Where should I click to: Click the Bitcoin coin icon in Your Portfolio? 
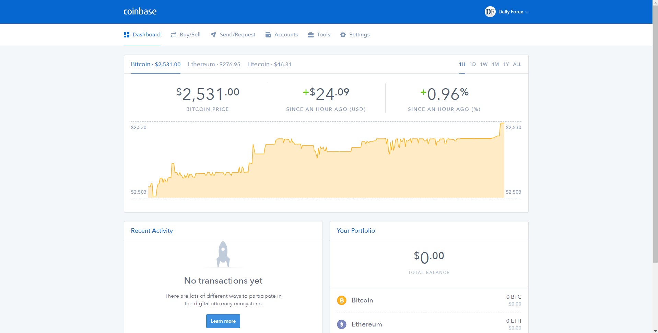(x=342, y=300)
